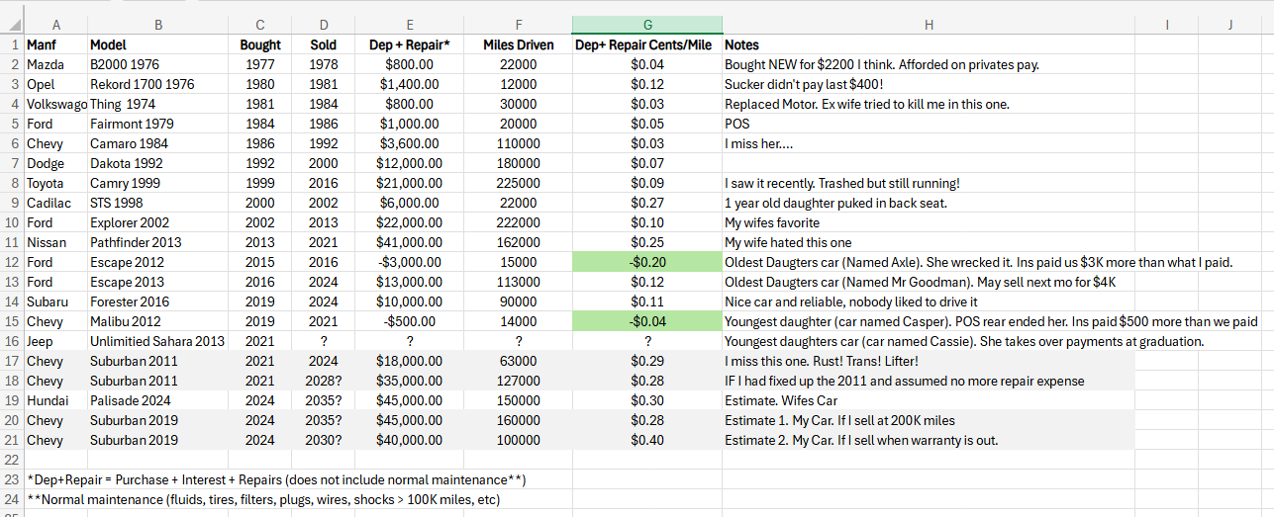Select the green -$0.20 cell
The height and width of the screenshot is (517, 1274).
(646, 262)
